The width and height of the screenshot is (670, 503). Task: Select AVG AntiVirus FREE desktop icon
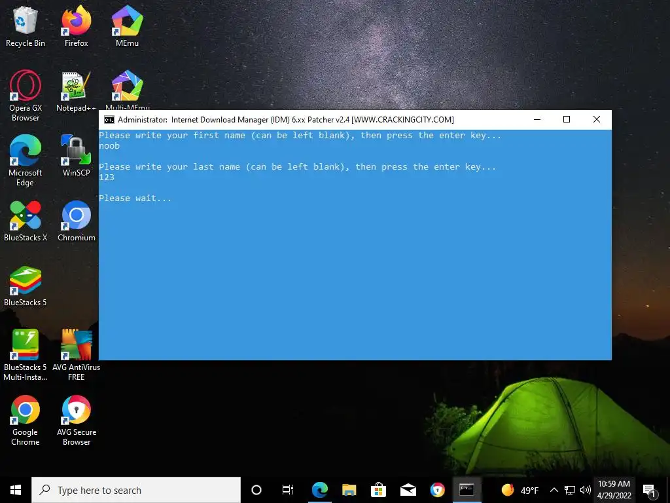pyautogui.click(x=76, y=355)
